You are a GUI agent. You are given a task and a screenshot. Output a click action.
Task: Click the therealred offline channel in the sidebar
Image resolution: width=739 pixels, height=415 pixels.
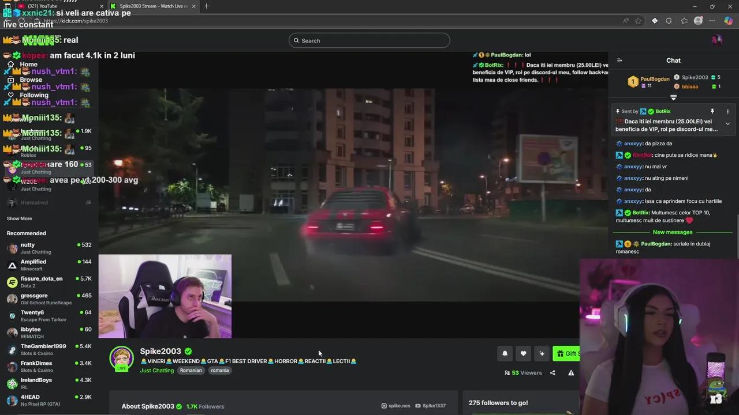(49, 203)
